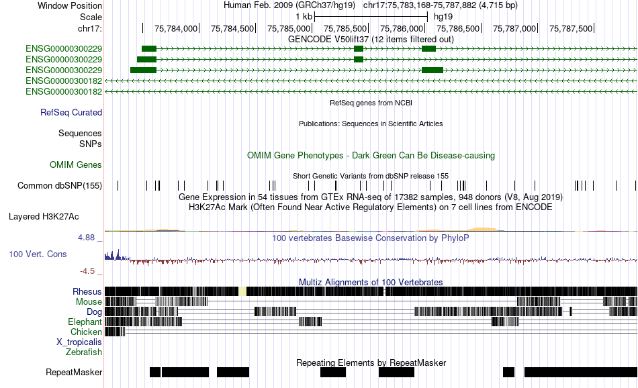Select the X_tropicalis alignment row label
This screenshot has height=388, width=638.
click(x=79, y=342)
